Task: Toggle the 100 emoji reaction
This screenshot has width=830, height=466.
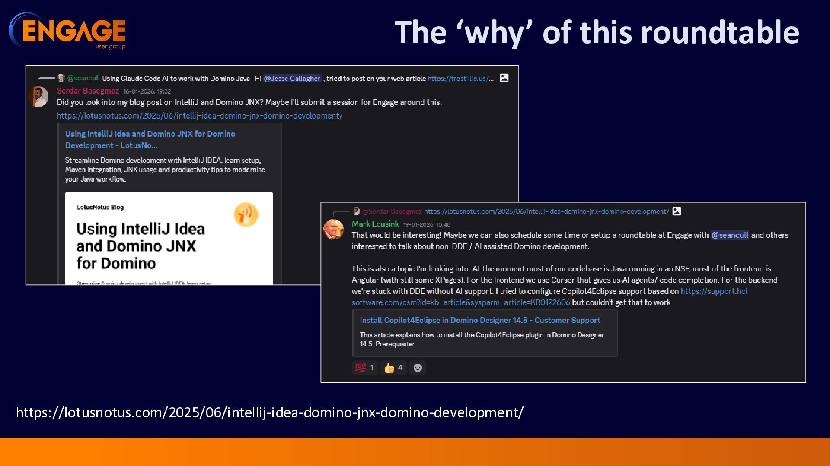Action: click(x=365, y=368)
